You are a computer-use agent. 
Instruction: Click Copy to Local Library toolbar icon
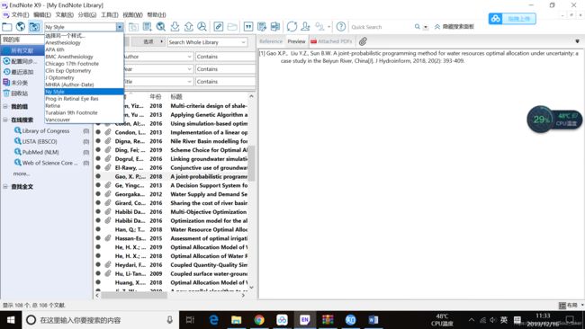click(133, 27)
